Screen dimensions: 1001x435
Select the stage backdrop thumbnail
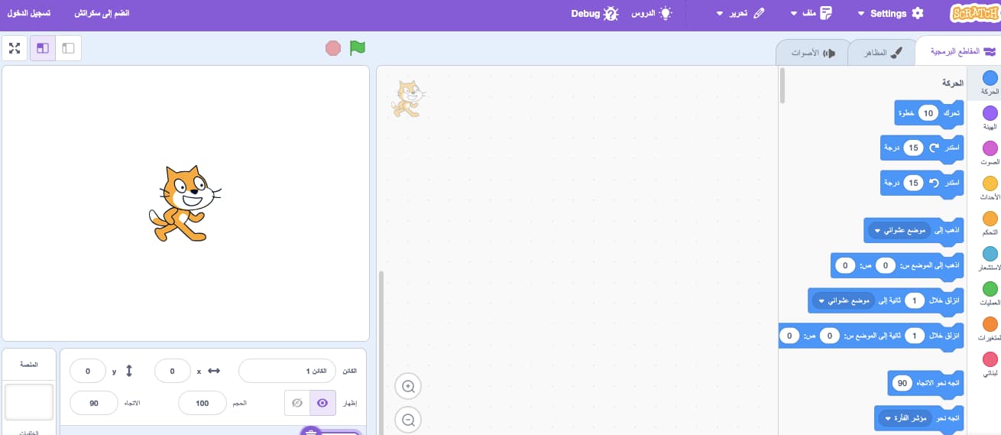[x=28, y=402]
